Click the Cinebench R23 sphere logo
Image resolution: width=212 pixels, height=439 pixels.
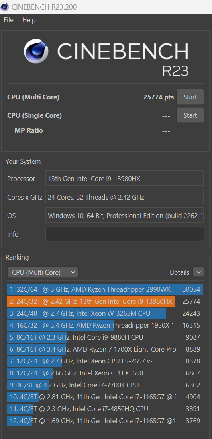tap(36, 51)
